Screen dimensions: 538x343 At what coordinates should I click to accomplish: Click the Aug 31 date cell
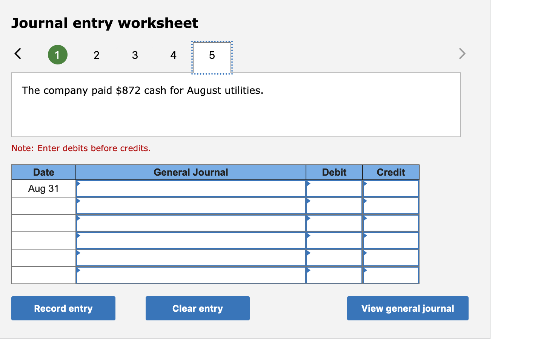pos(43,188)
